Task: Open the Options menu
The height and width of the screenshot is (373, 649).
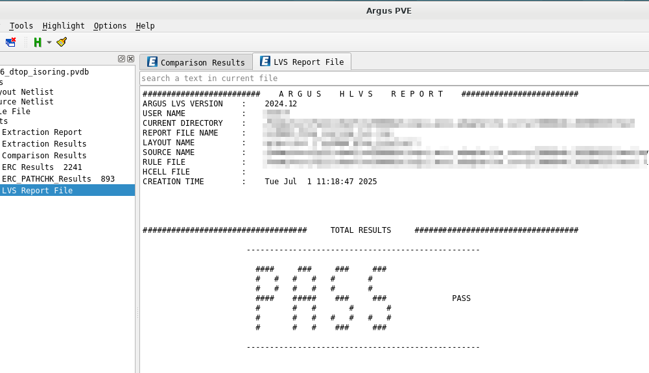Action: [x=110, y=26]
